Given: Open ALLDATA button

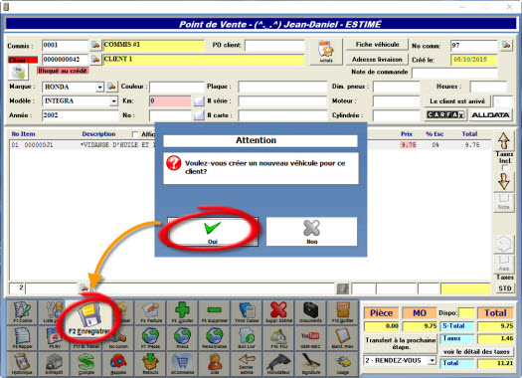Looking at the screenshot, I should coord(490,115).
